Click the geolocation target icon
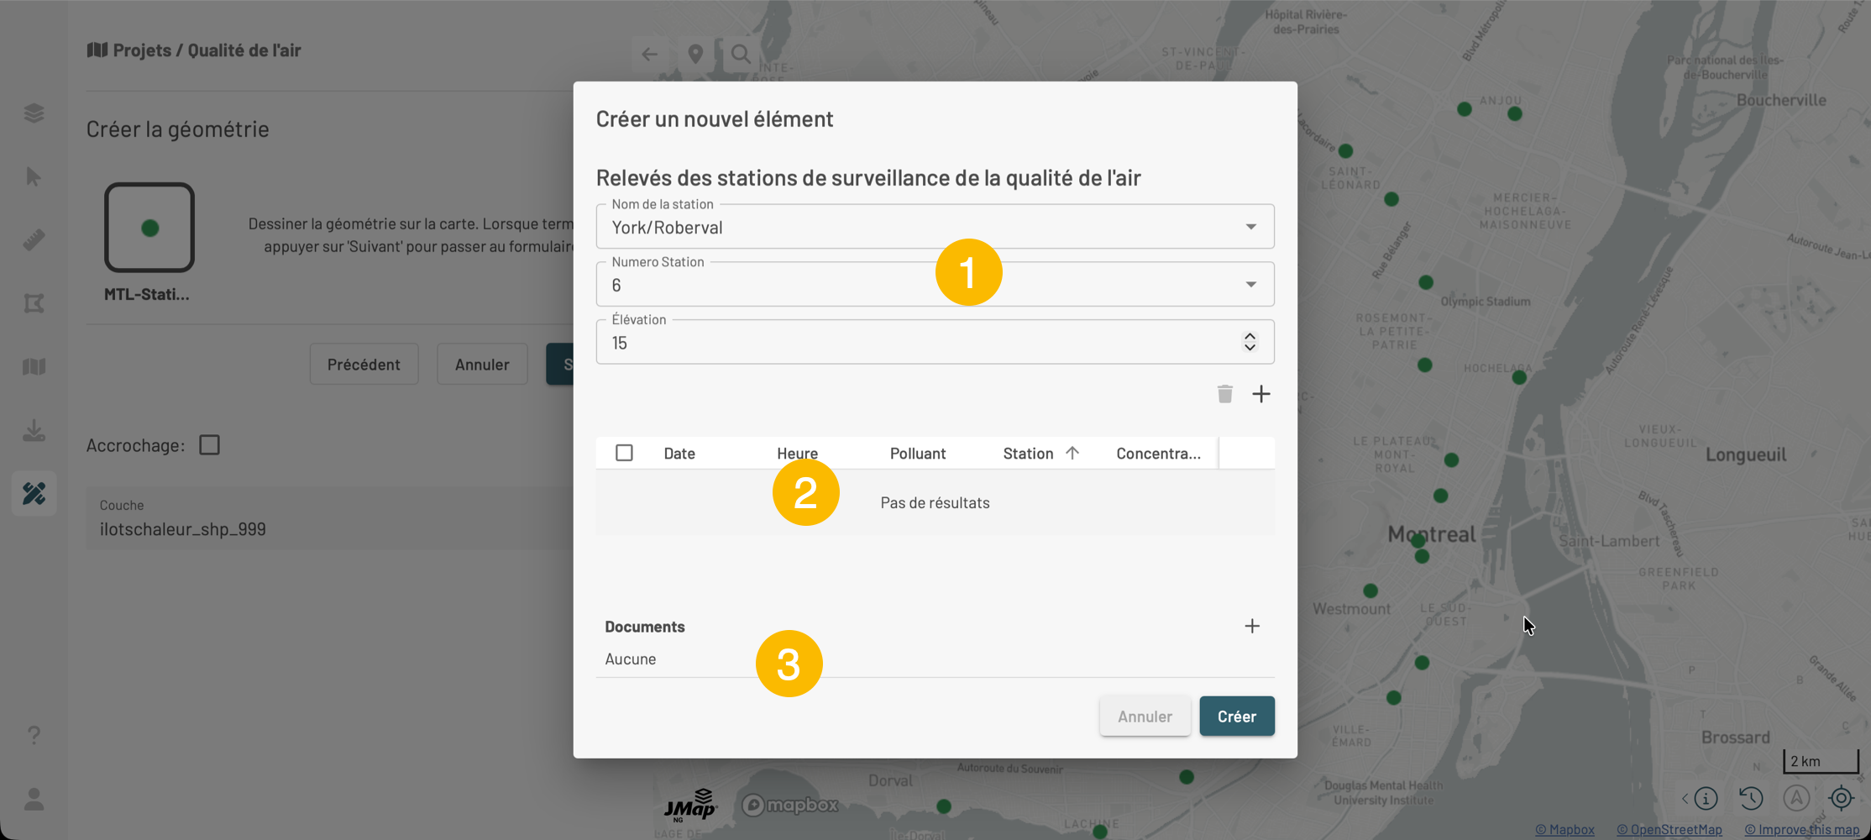The image size is (1871, 840). (1841, 798)
